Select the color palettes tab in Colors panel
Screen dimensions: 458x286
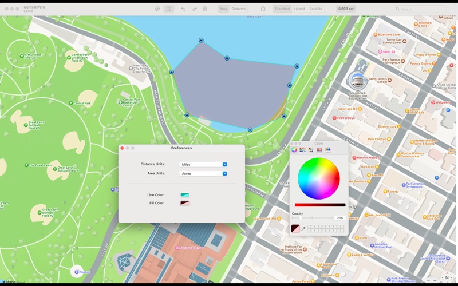click(311, 150)
